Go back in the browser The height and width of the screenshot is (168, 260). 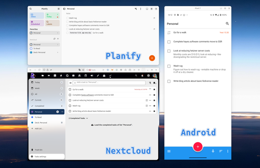click(x=30, y=70)
